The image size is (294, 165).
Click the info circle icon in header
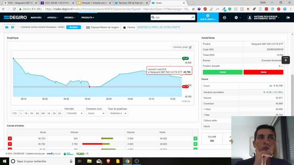coord(224,17)
